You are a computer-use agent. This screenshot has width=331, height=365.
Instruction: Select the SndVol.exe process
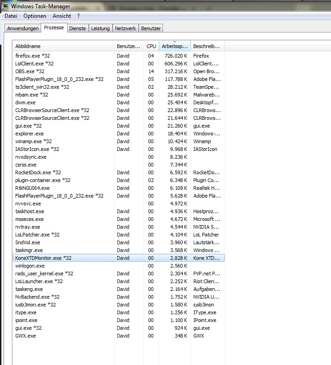tap(119, 242)
